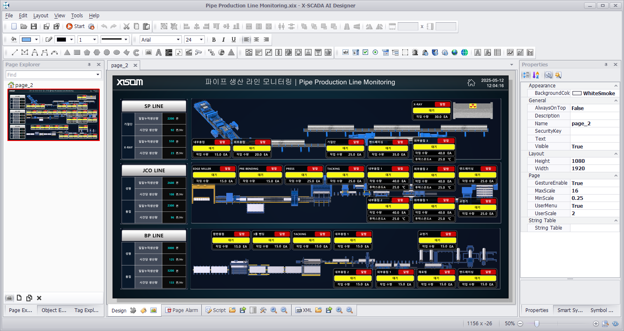The image size is (624, 331).
Task: Start the runtime with Start button
Action: [75, 26]
